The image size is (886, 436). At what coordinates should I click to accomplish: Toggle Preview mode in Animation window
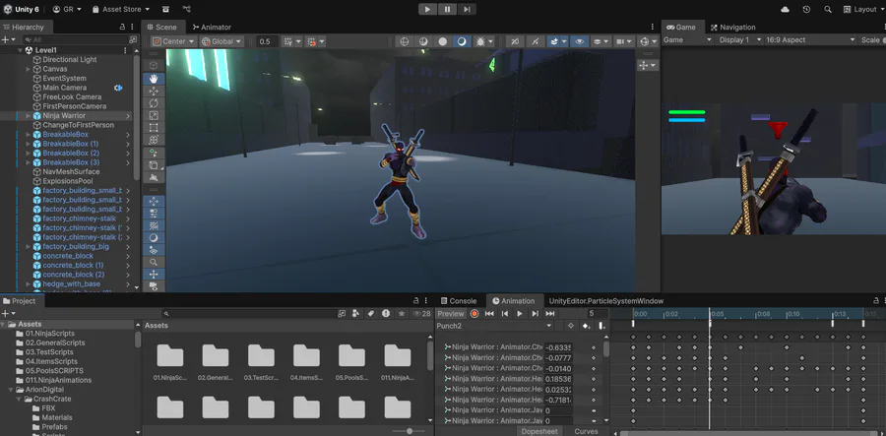click(450, 313)
